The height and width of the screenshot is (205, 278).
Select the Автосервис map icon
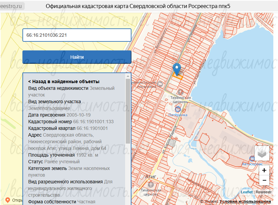tap(252, 158)
